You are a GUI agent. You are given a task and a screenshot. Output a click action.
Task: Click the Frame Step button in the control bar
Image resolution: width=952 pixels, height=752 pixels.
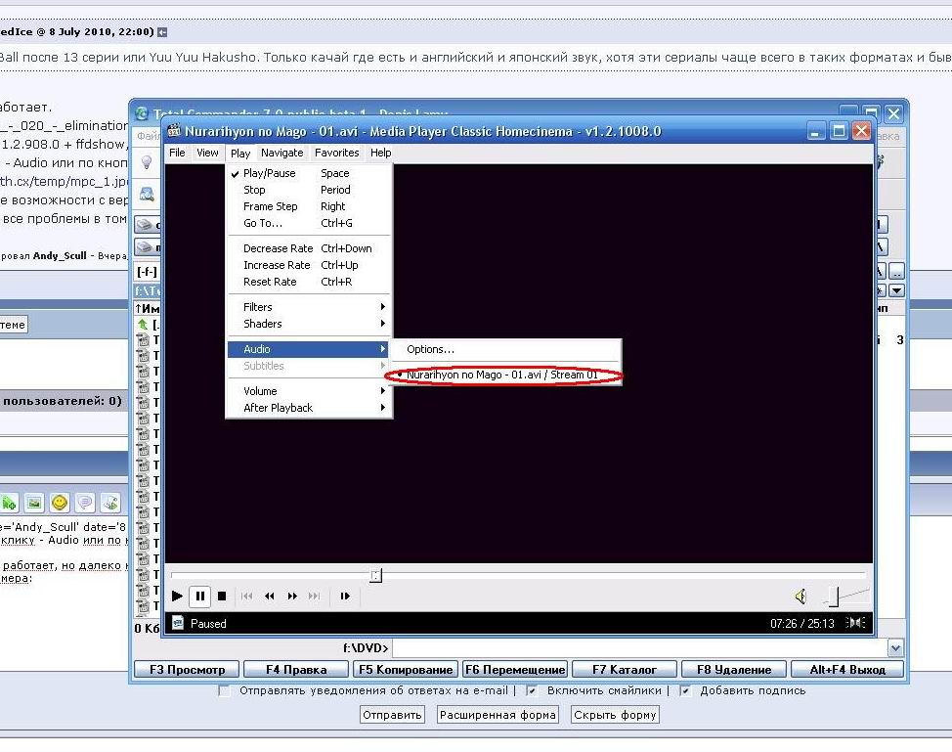345,596
